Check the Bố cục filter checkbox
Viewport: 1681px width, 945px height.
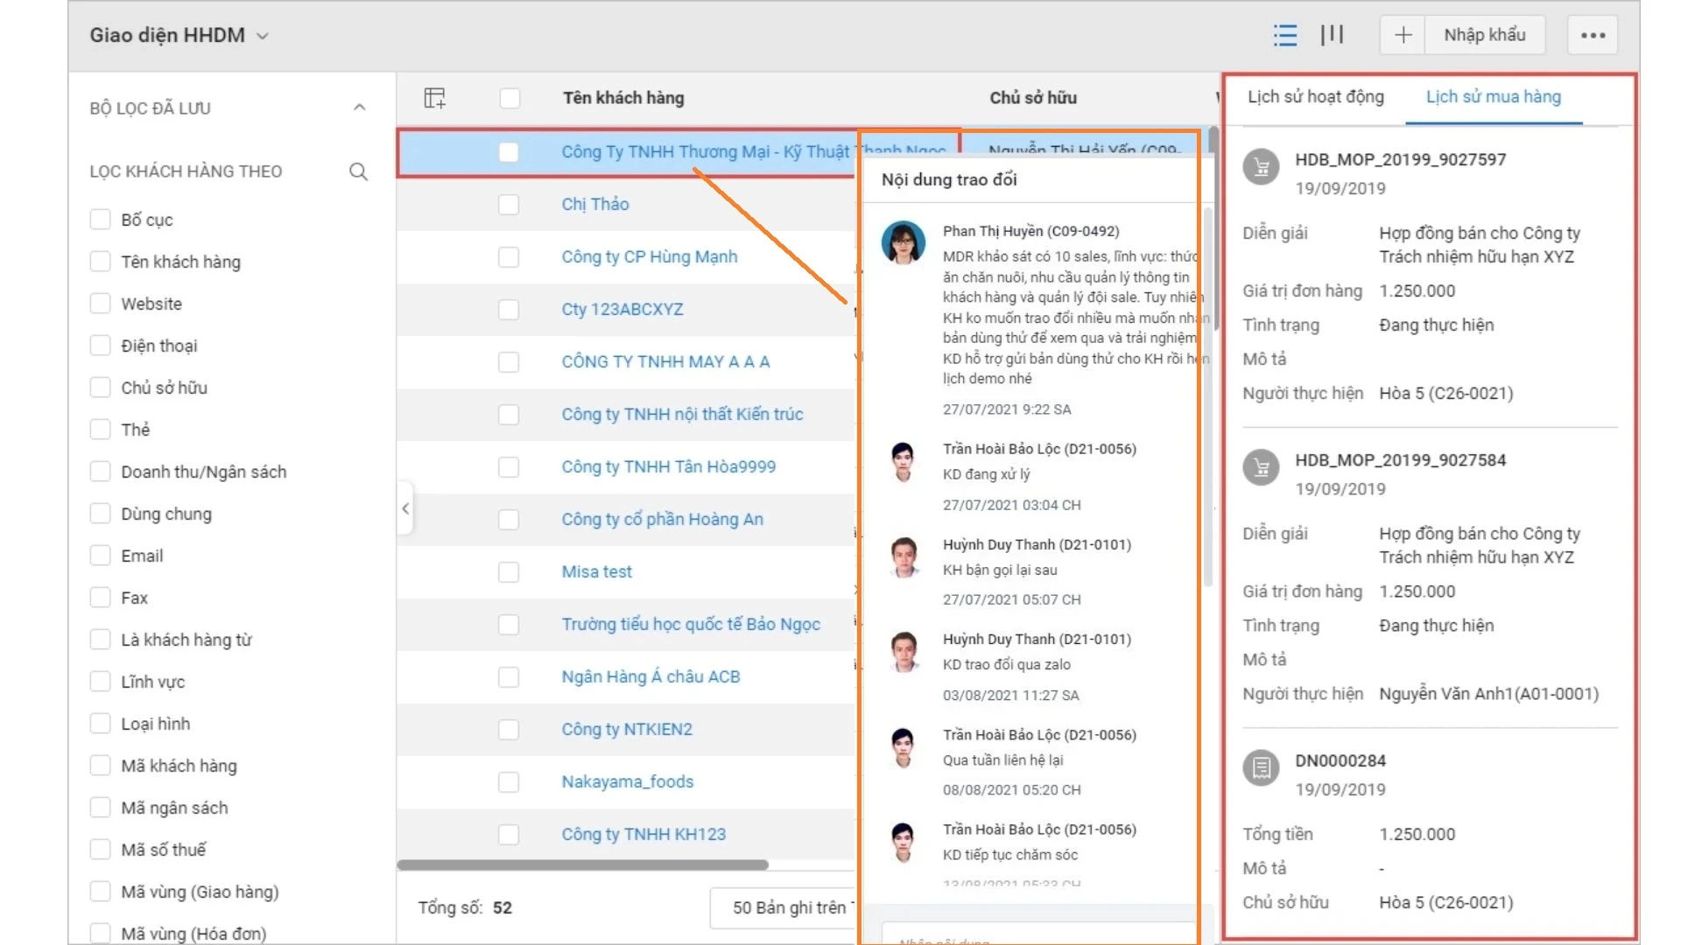point(101,220)
